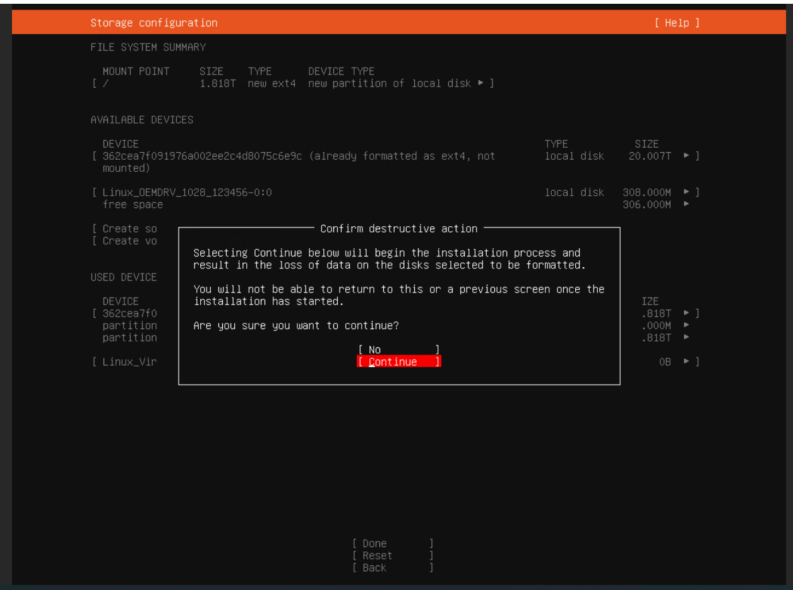Click the arrow on the root mount point row
The height and width of the screenshot is (590, 793).
tap(481, 83)
